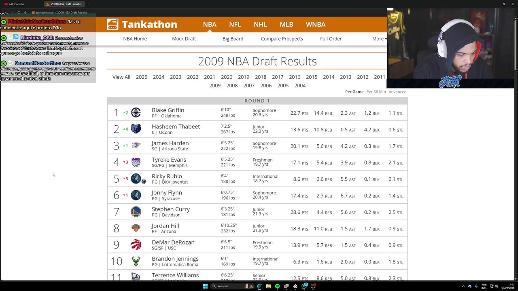Screen dimensions: 518x291
Task: Go to 2014 draft results
Action: tap(329, 77)
